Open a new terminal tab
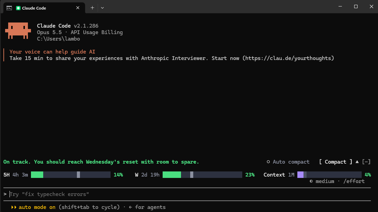This screenshot has height=212, width=378. (x=92, y=8)
